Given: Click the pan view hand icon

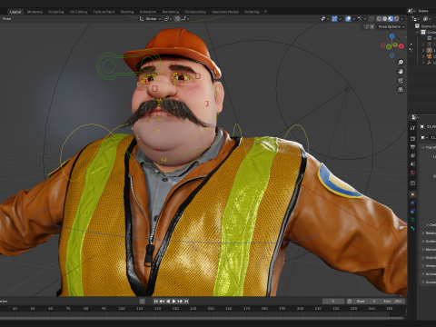Looking at the screenshot, I should [401, 72].
